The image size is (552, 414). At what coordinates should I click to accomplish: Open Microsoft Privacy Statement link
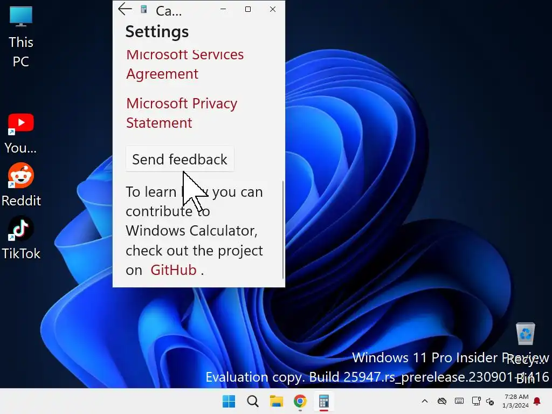(182, 113)
